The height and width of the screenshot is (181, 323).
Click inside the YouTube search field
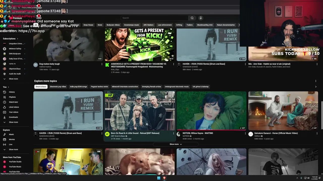click(x=154, y=18)
